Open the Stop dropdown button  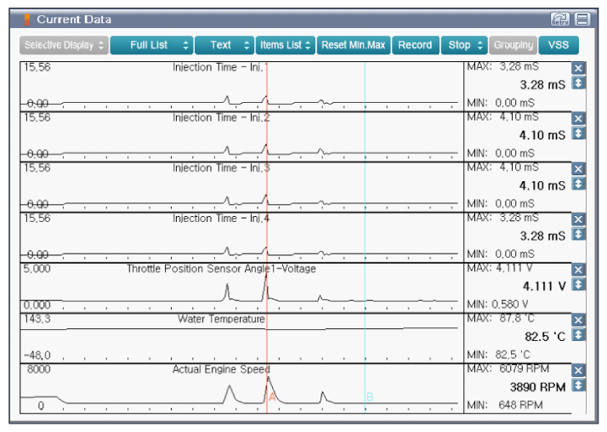[464, 45]
